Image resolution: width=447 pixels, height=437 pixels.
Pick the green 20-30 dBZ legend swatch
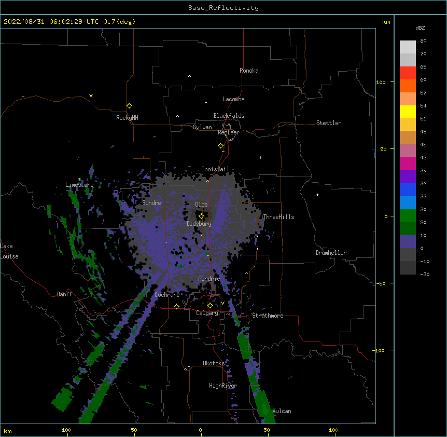(408, 216)
